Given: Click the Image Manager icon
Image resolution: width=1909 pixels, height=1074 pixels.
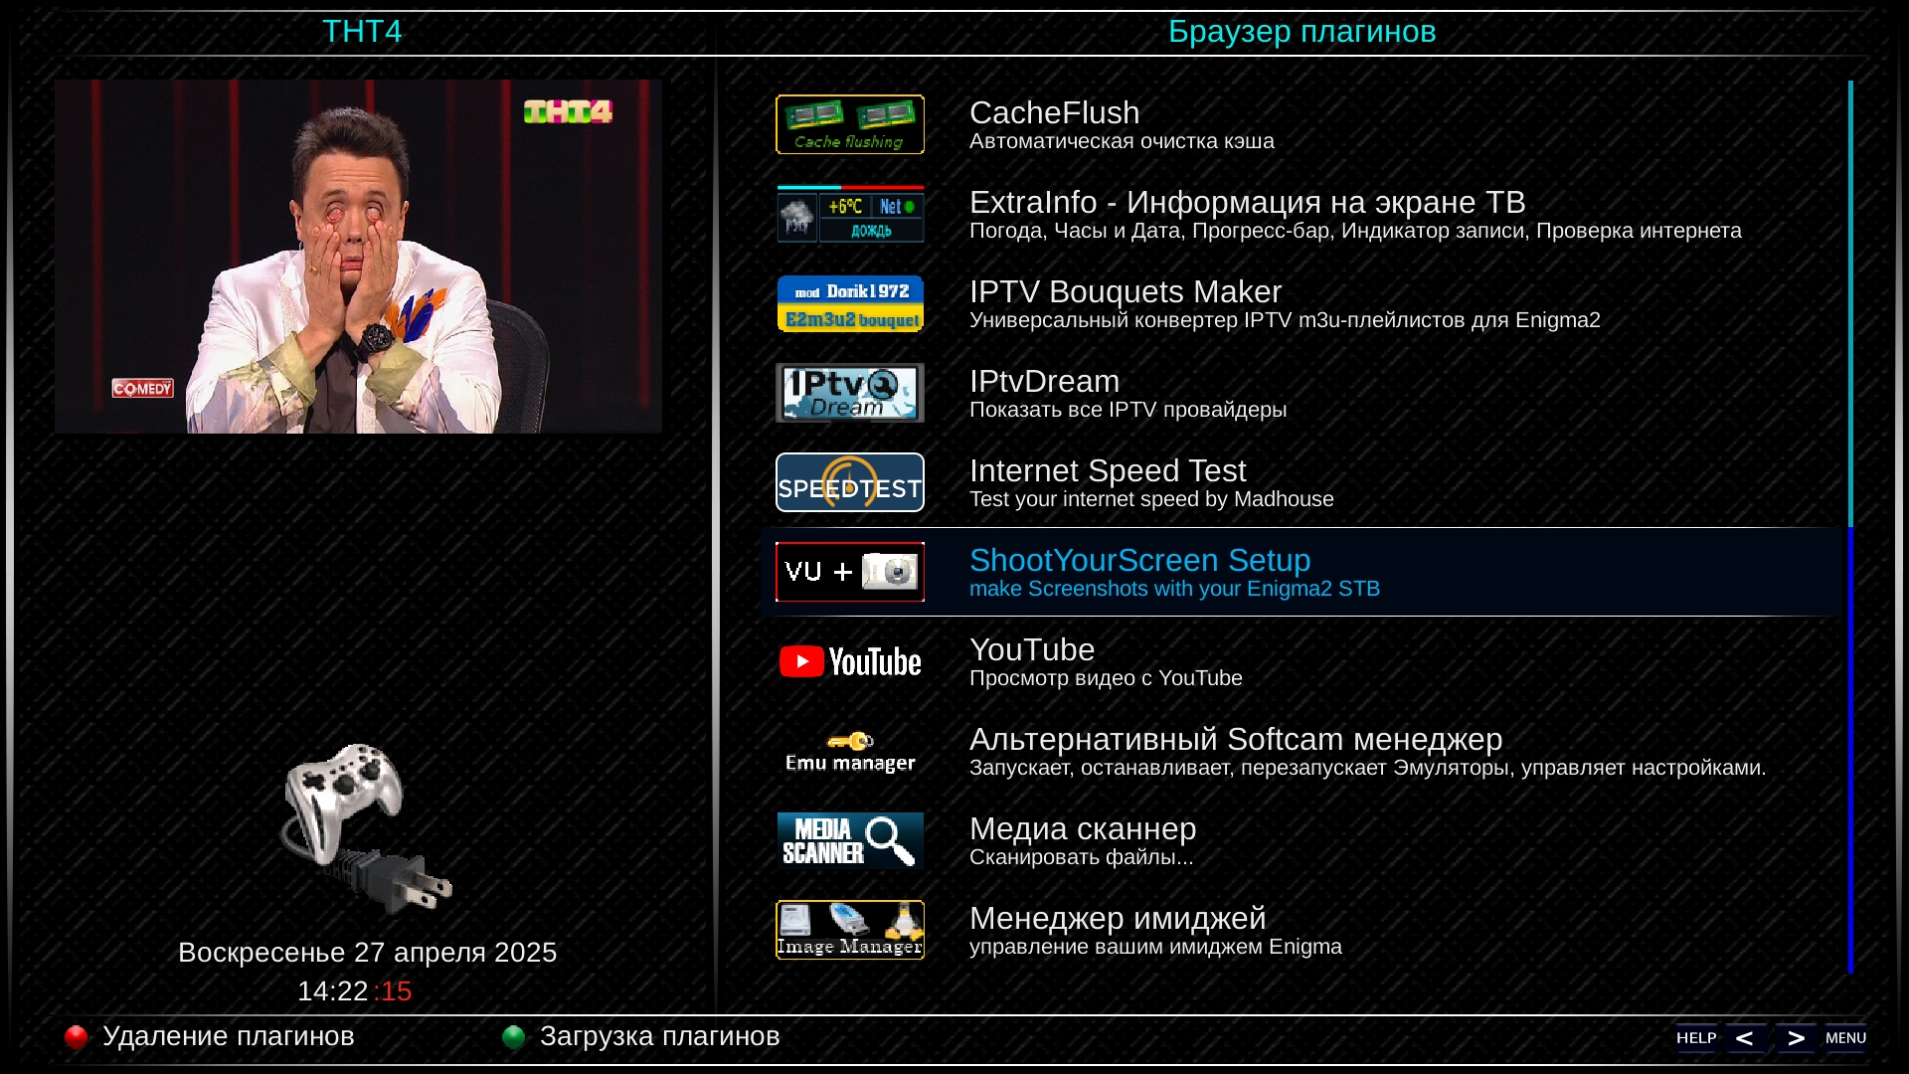Looking at the screenshot, I should (x=850, y=930).
